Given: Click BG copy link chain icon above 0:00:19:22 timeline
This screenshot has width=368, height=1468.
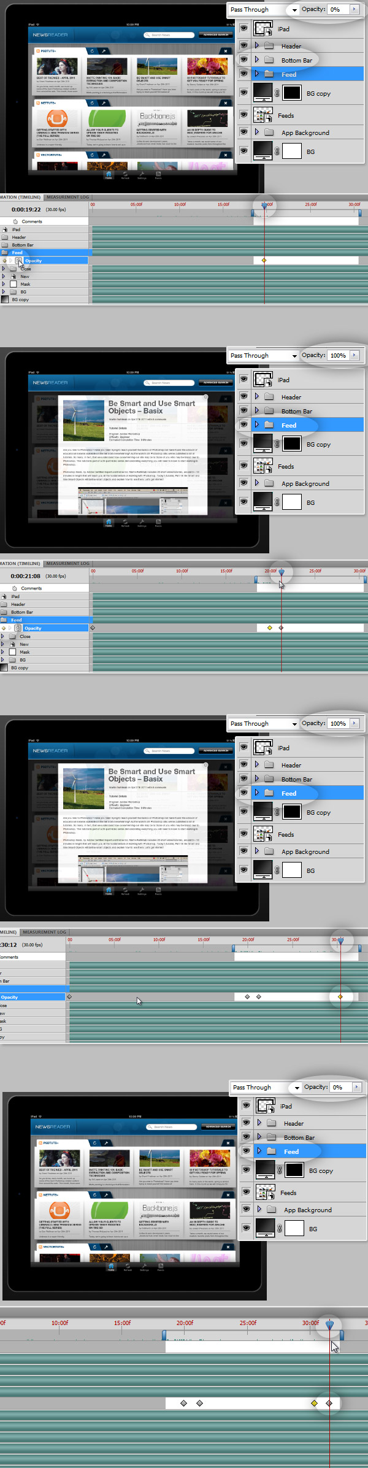Looking at the screenshot, I should 277,93.
